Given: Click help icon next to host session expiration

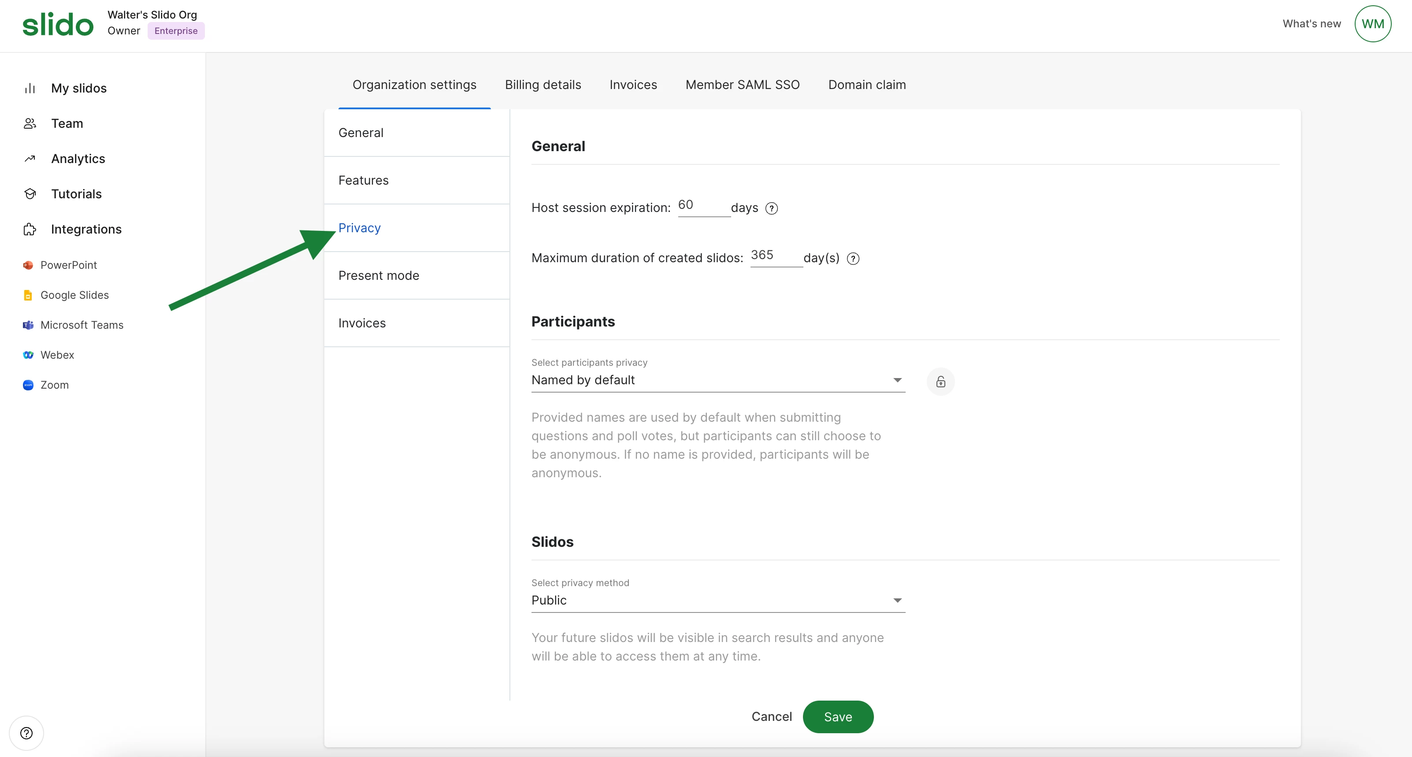Looking at the screenshot, I should [771, 208].
